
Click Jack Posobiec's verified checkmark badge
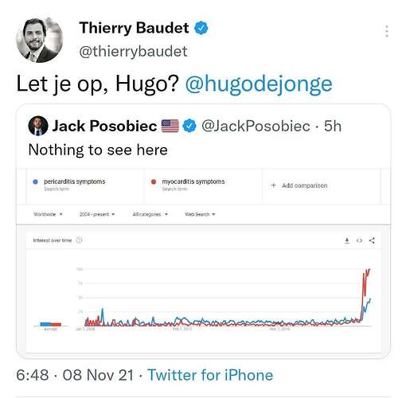click(189, 126)
